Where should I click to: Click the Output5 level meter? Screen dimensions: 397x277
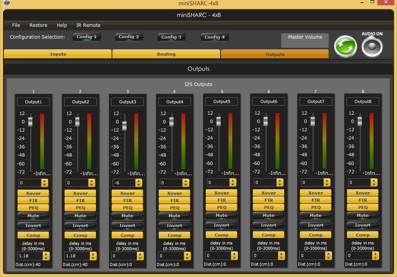pos(230,141)
